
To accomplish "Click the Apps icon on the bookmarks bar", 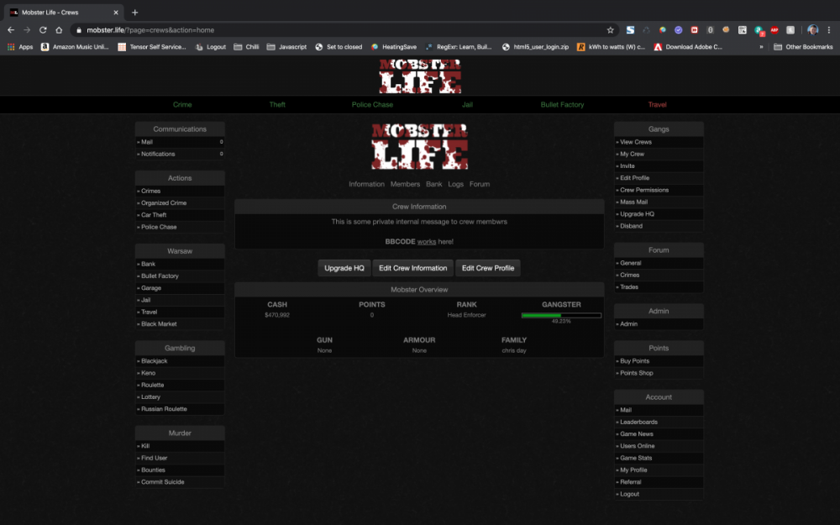I will 13,47.
